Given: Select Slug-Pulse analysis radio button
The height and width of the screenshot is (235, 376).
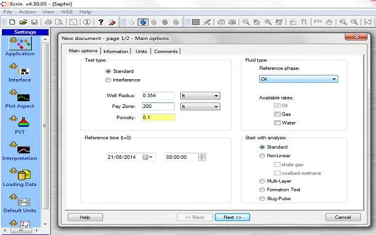Looking at the screenshot, I should point(262,199).
